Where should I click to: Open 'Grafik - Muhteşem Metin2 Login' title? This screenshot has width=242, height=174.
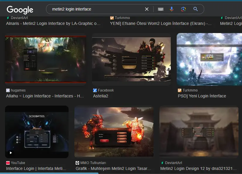point(113,168)
